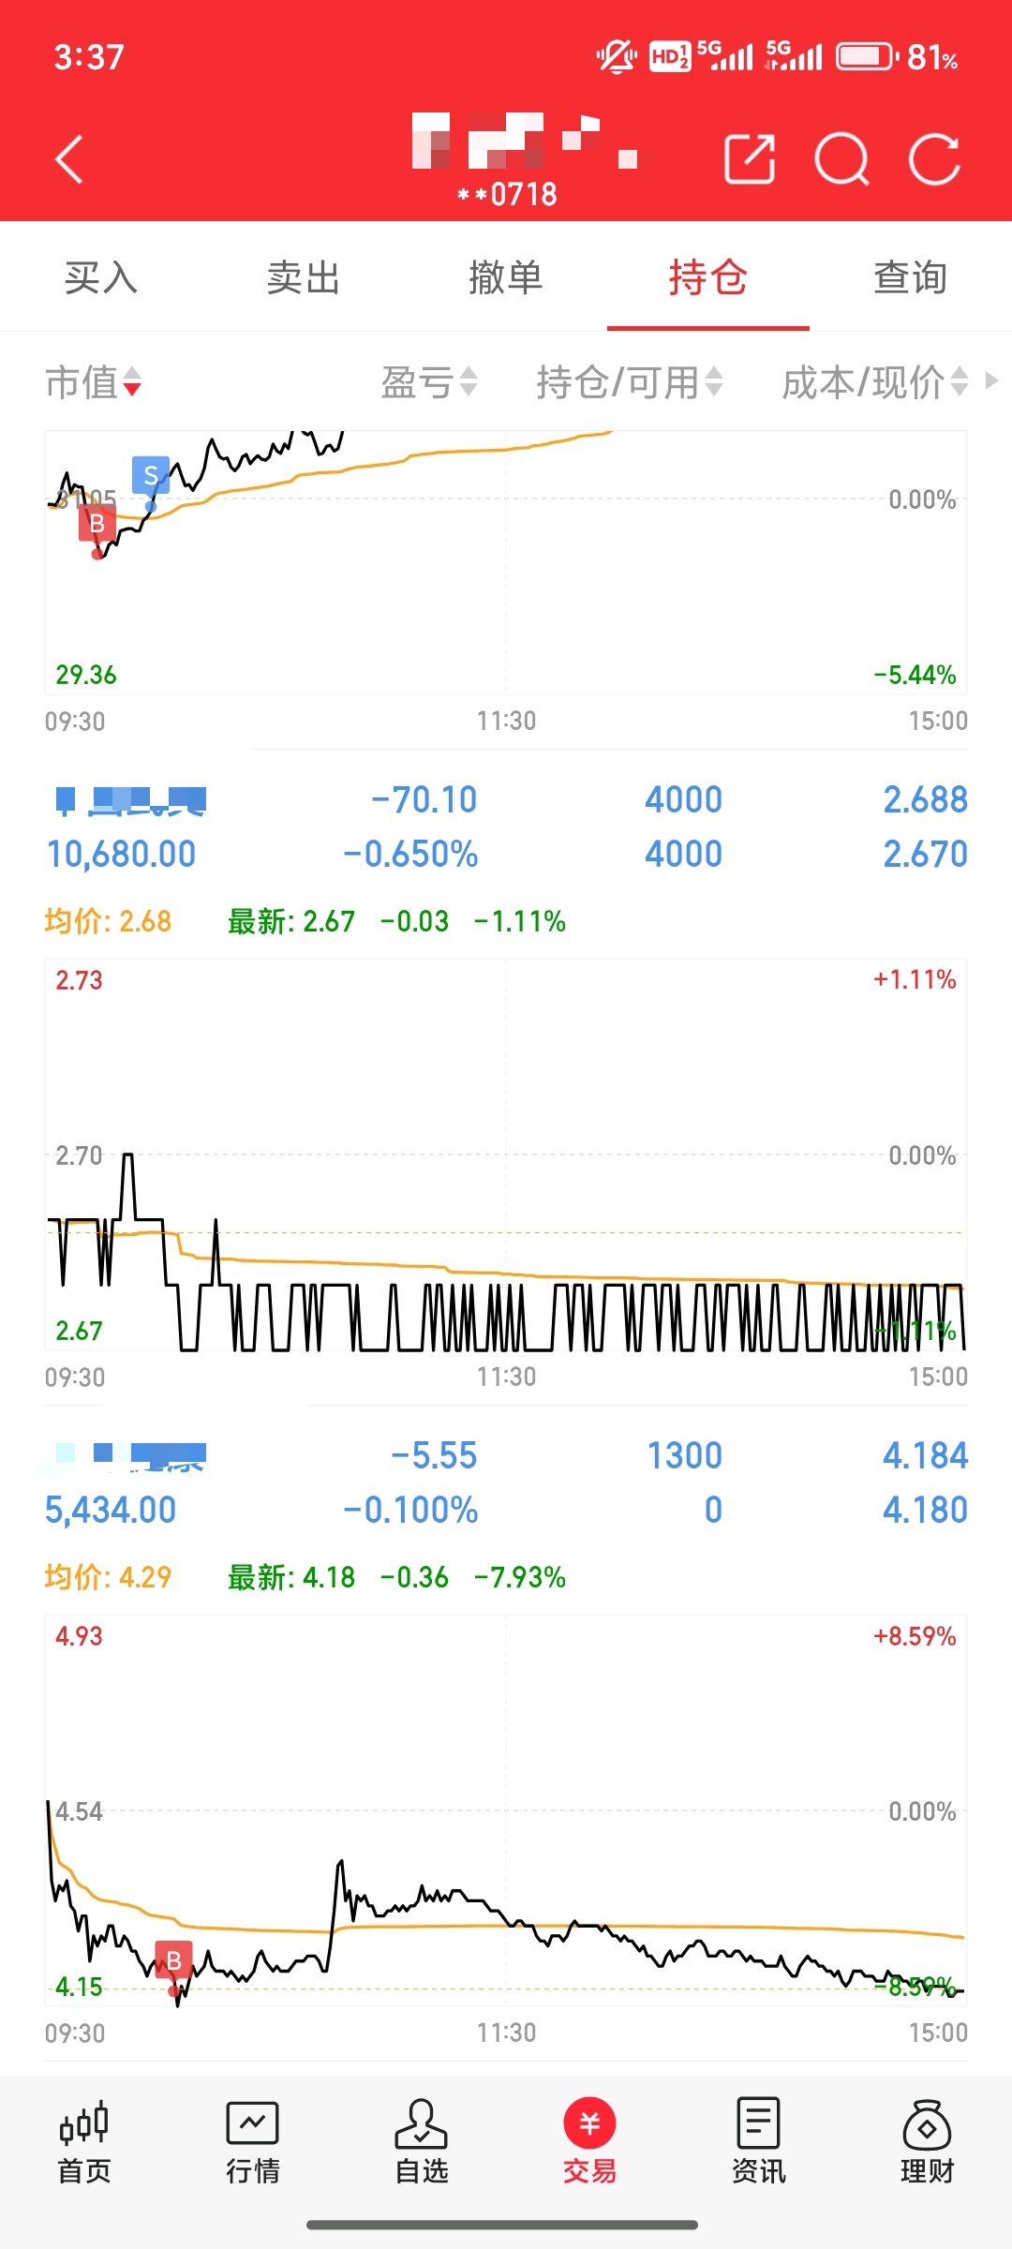Open 自选 watchlist icon
The image size is (1012, 2249).
(x=422, y=2144)
